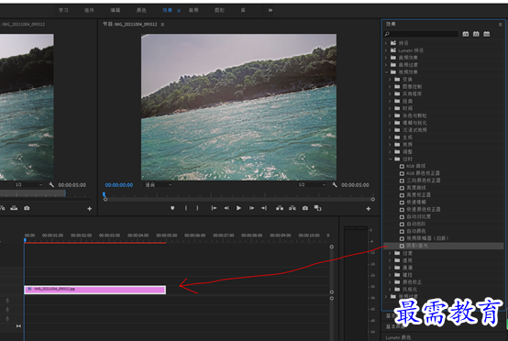Select the 自动对比度 effect
The width and height of the screenshot is (508, 341).
point(418,216)
